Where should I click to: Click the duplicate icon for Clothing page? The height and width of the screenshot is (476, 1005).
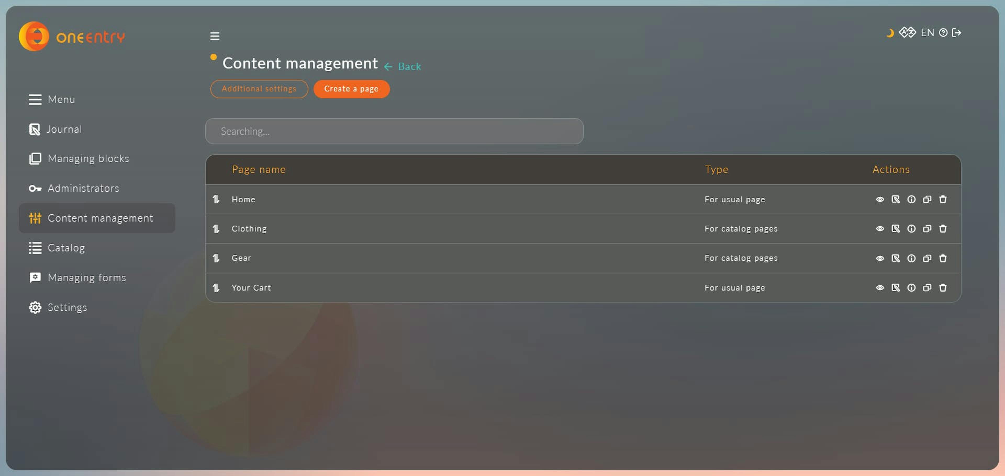[x=928, y=228]
